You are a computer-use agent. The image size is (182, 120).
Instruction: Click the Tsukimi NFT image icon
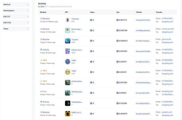[x=67, y=41]
